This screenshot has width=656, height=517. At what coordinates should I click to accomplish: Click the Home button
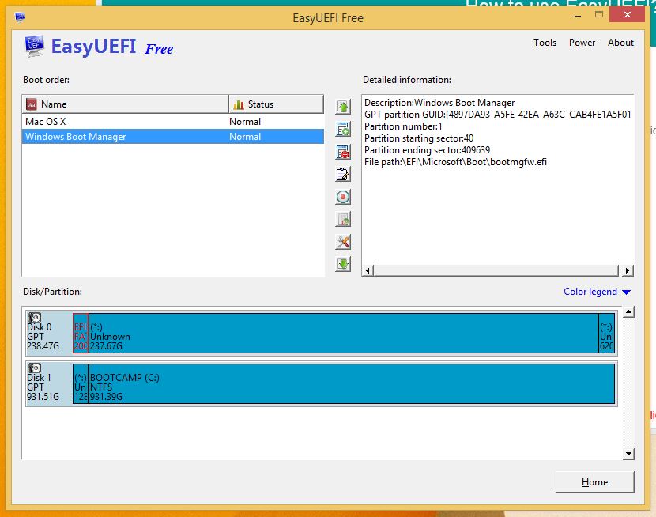pyautogui.click(x=594, y=482)
